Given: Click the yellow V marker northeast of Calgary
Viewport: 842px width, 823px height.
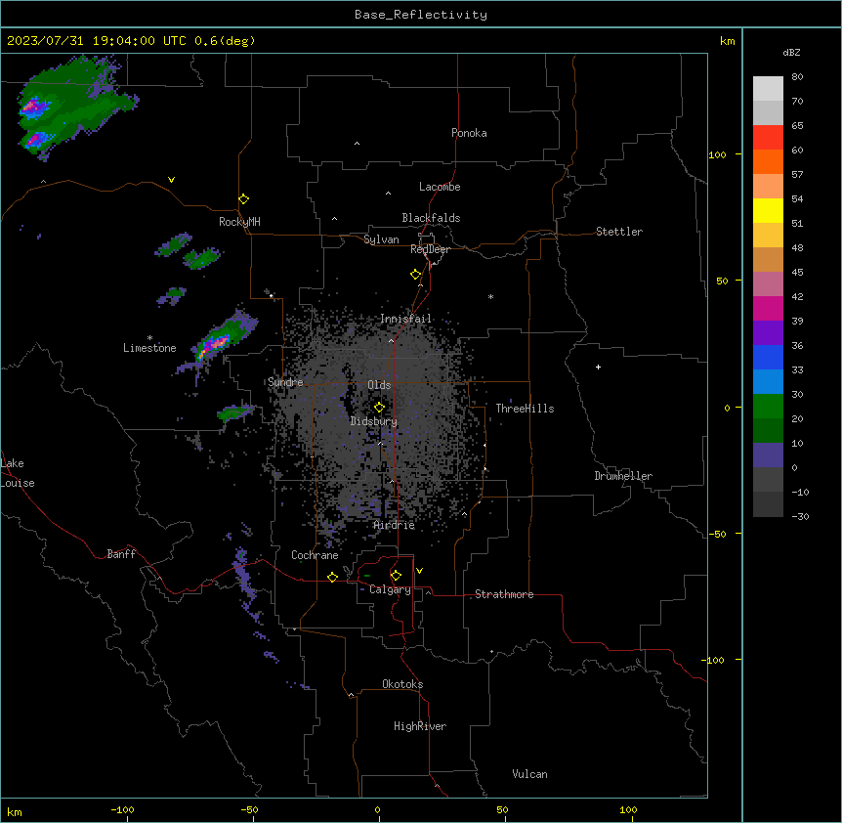Looking at the screenshot, I should (x=419, y=571).
